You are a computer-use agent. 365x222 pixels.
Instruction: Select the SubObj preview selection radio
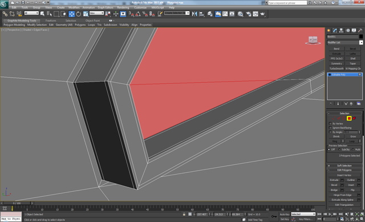coord(339,150)
